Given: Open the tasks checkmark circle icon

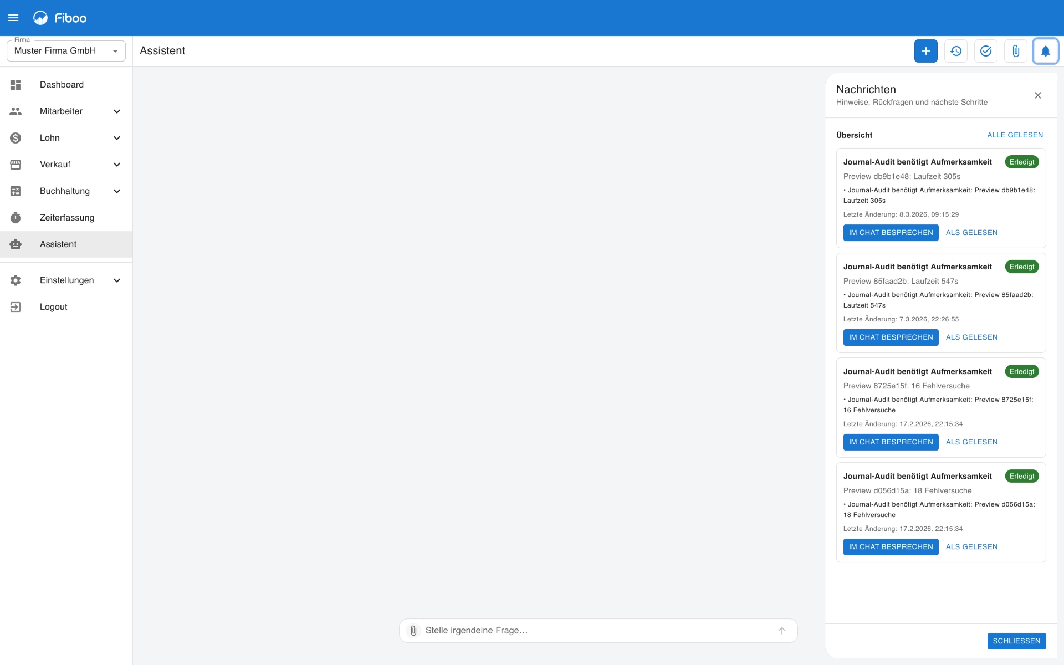Looking at the screenshot, I should pos(985,51).
